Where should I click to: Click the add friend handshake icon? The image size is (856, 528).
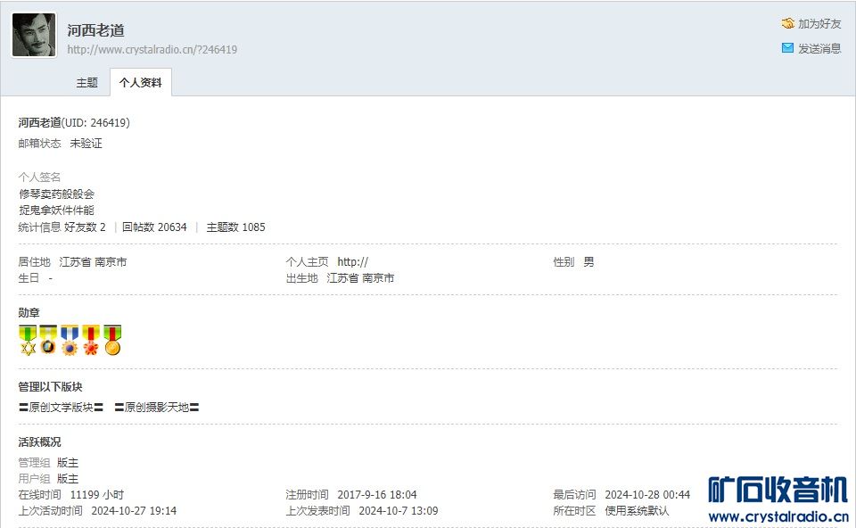pyautogui.click(x=787, y=23)
